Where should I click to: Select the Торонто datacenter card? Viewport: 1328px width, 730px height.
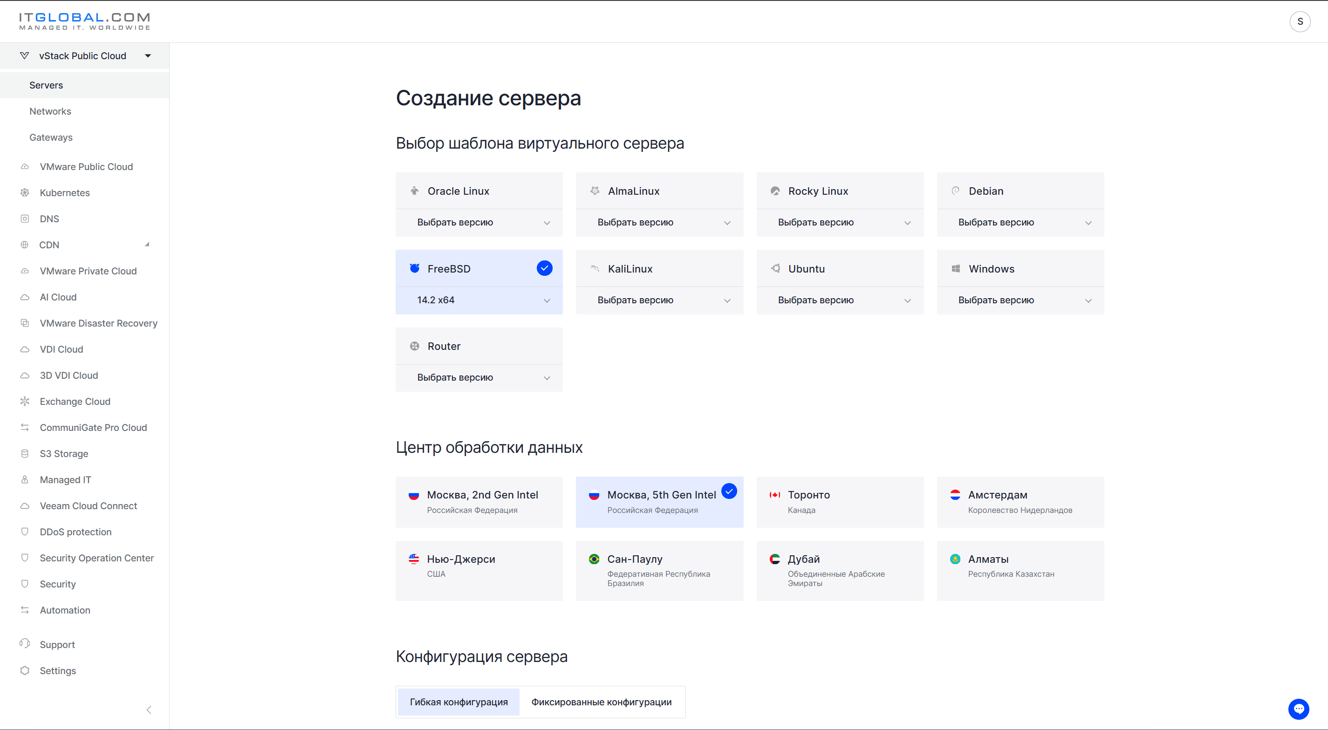point(840,502)
